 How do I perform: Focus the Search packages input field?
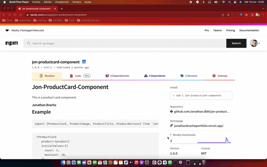pos(125,43)
